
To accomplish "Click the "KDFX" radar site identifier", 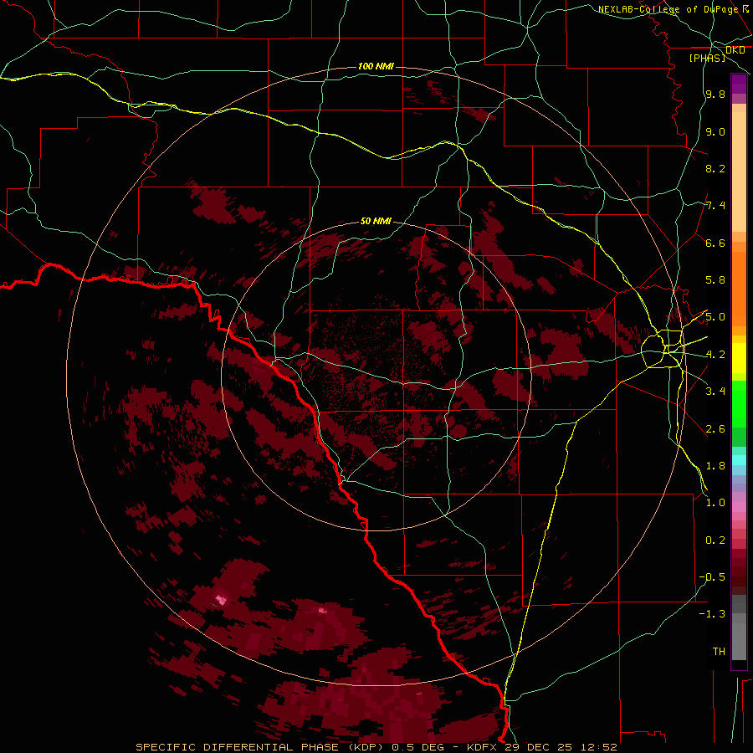I will [x=483, y=747].
